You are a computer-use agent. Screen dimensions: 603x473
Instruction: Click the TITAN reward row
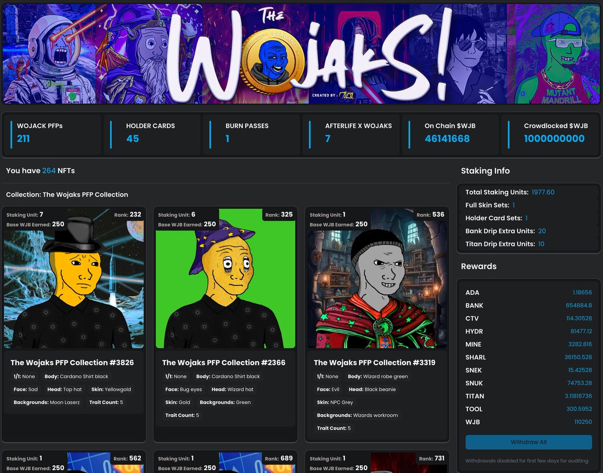(529, 396)
